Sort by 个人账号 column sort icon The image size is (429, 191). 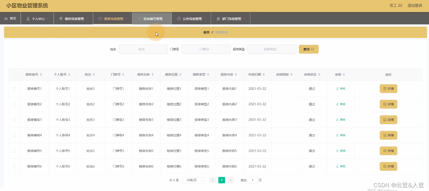tap(69, 75)
